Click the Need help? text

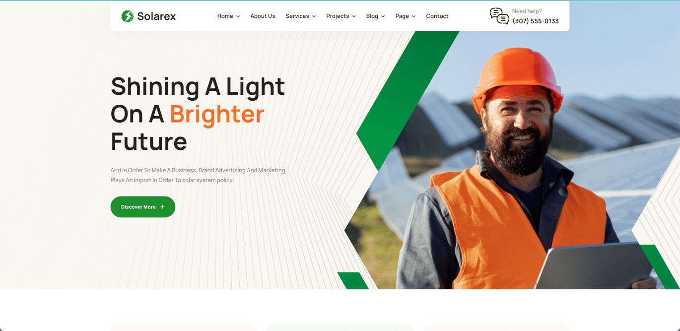[x=527, y=11]
